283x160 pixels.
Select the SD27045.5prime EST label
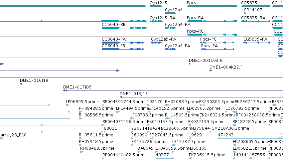pos(166,135)
